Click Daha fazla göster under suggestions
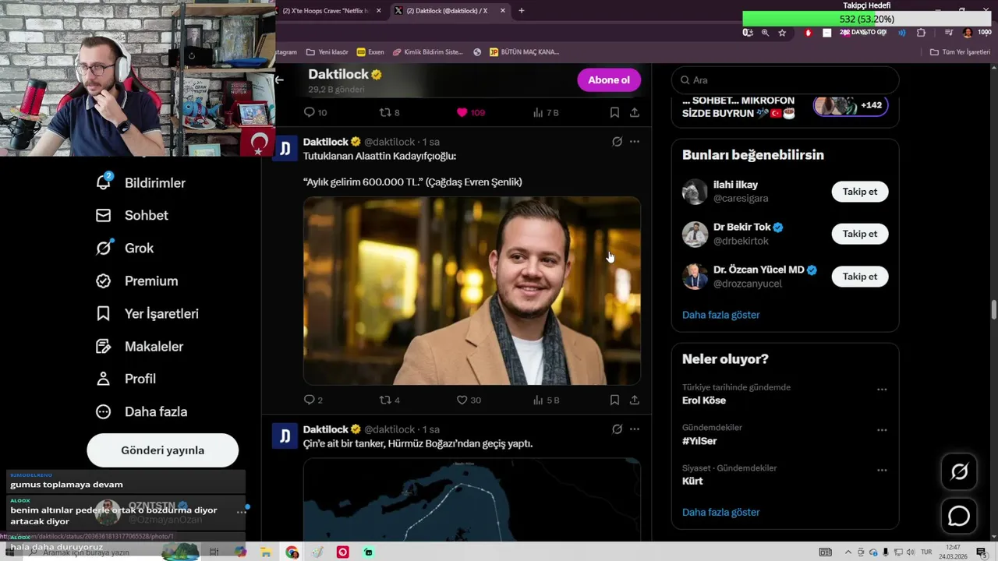The width and height of the screenshot is (998, 561). [x=720, y=315]
